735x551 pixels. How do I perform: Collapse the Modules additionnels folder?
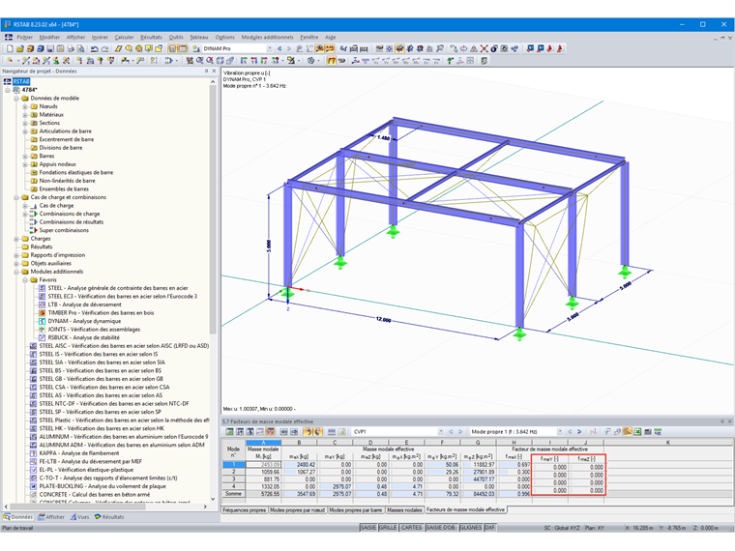(x=16, y=272)
